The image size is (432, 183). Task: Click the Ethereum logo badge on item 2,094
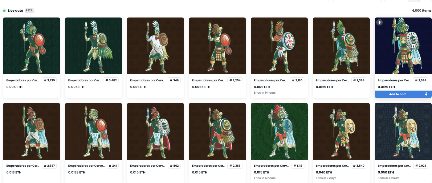tap(379, 22)
